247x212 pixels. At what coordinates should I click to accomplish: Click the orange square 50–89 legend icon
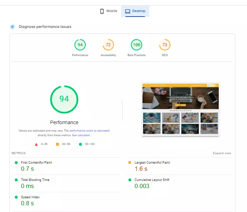click(x=58, y=144)
